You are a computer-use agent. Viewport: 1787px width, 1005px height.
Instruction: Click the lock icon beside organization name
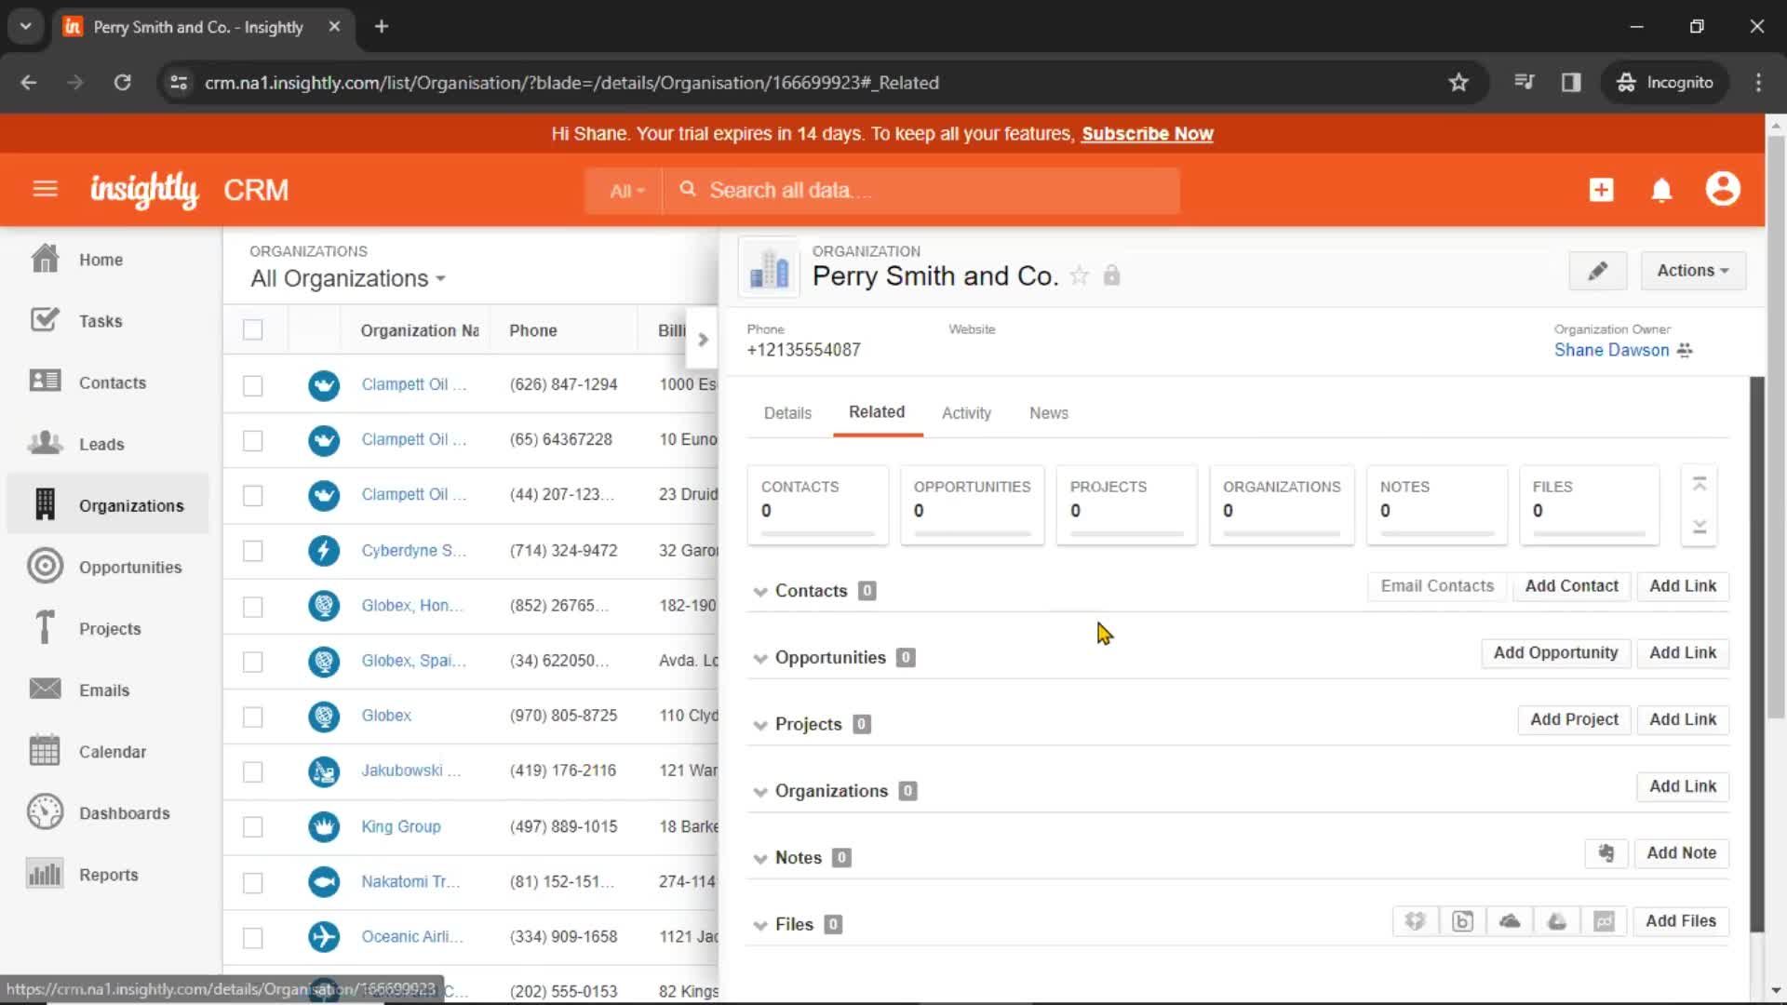(1111, 275)
